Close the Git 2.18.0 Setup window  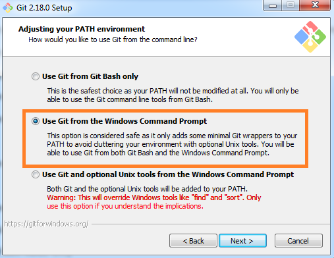pyautogui.click(x=315, y=5)
